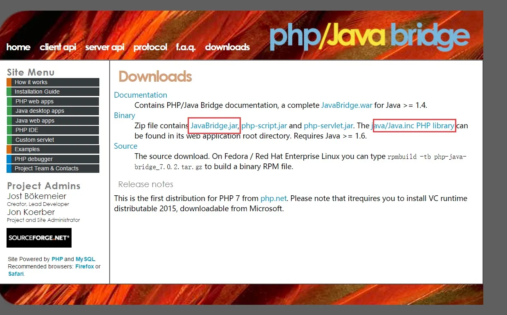Select Installation Guide in the sidebar

coord(37,92)
